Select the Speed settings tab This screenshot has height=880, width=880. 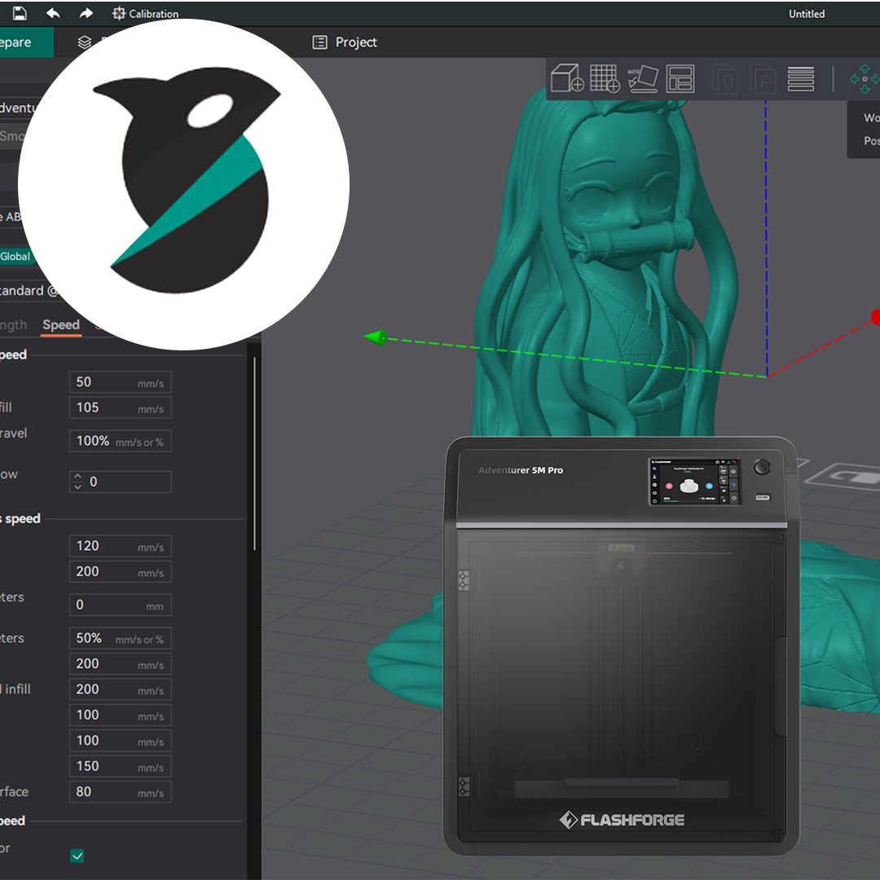coord(61,325)
